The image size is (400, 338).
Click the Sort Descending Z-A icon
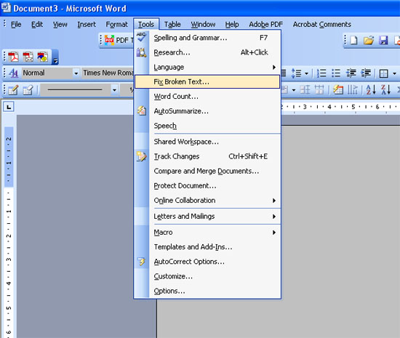tap(385, 89)
